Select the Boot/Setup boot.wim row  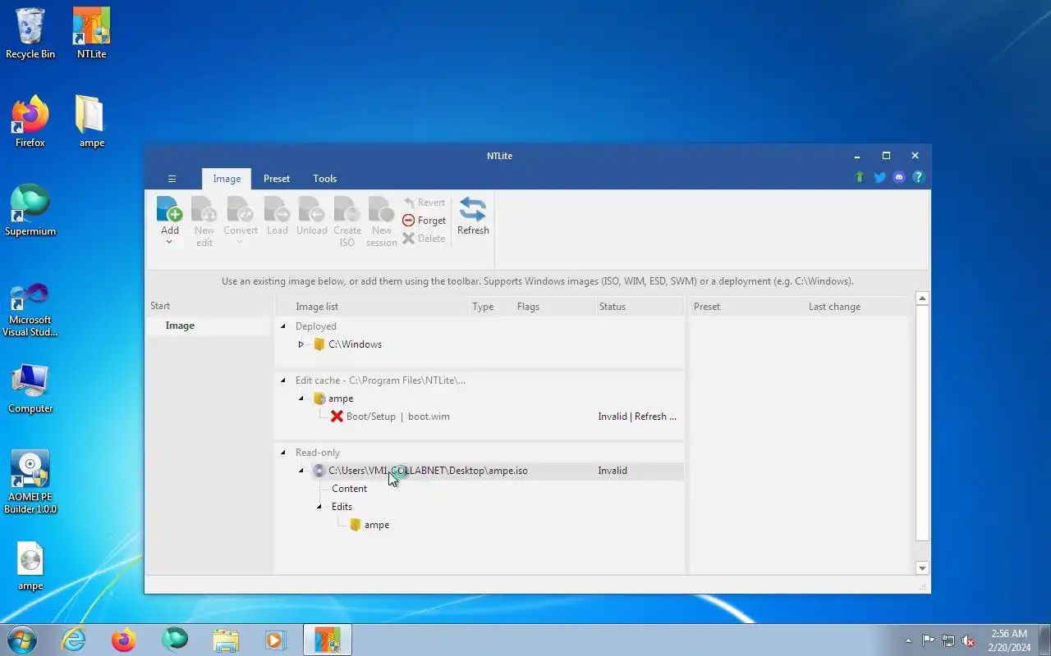click(398, 417)
